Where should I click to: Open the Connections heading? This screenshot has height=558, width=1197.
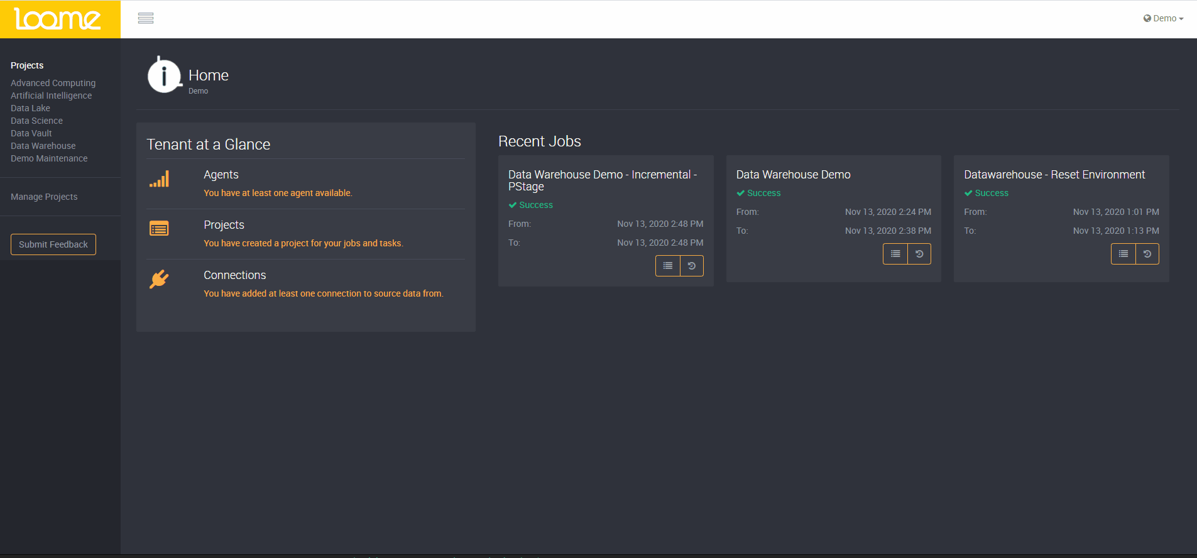tap(235, 275)
